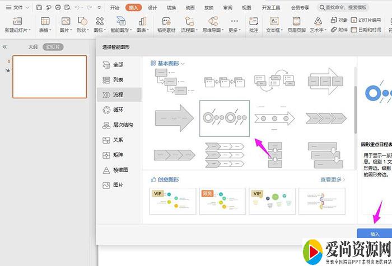Switch to the 设计 ribbon tab
The height and width of the screenshot is (266, 392).
pyautogui.click(x=152, y=8)
